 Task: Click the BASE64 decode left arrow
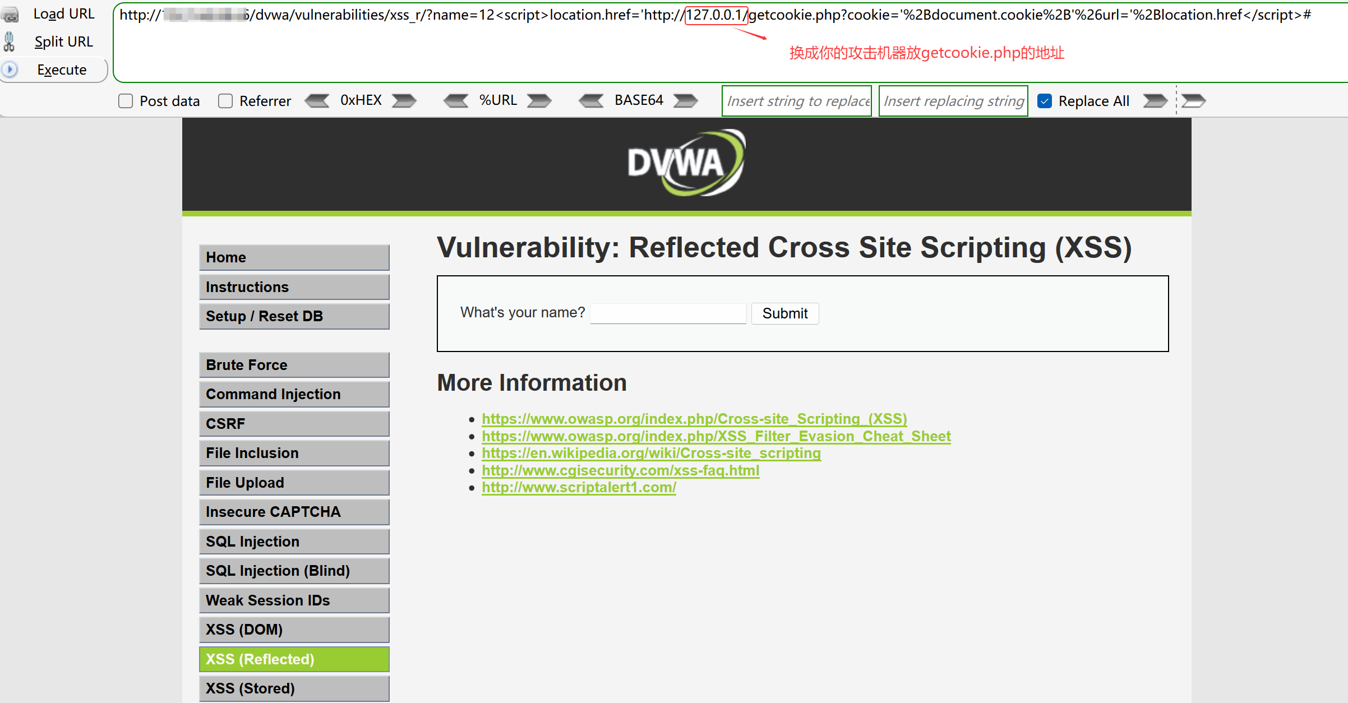coord(591,101)
